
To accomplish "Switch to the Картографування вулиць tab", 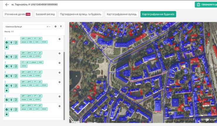I will (122, 14).
